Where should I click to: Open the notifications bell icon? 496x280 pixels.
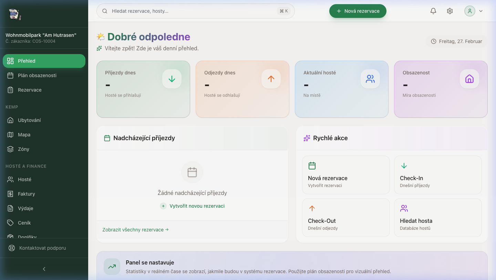(x=433, y=11)
